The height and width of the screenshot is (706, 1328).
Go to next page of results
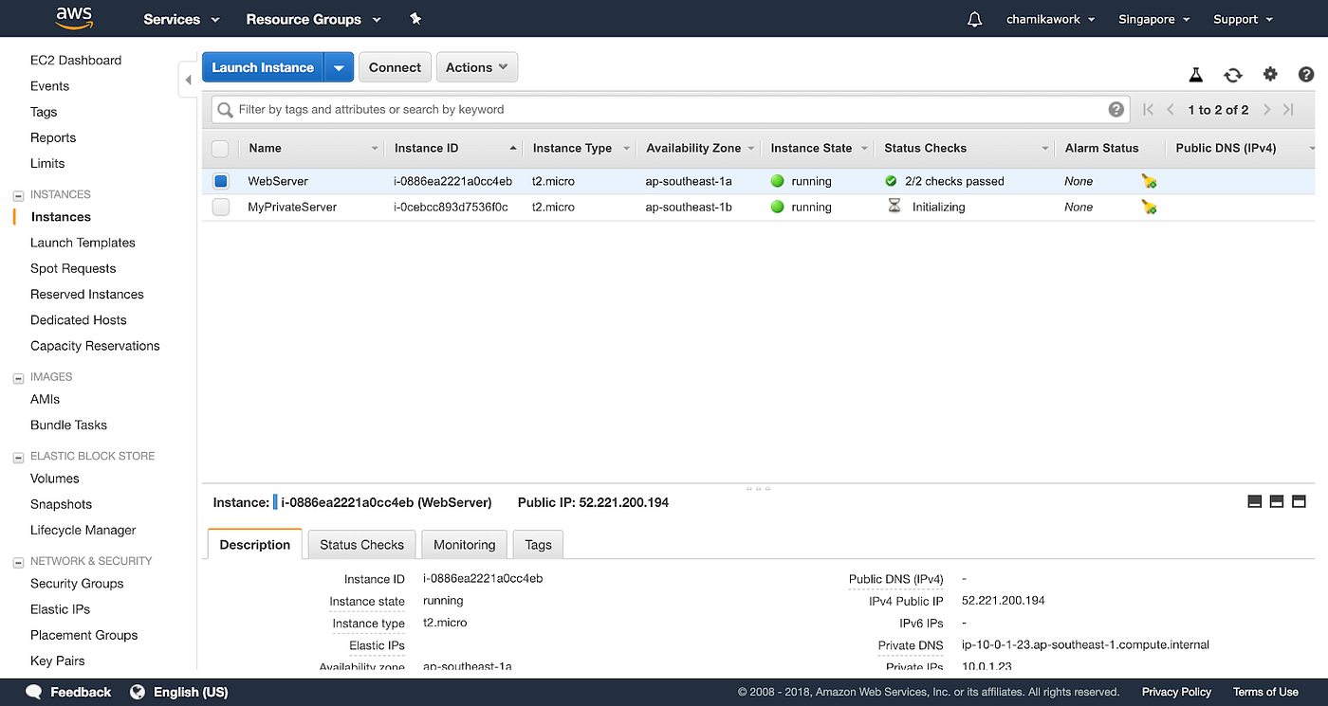click(x=1266, y=110)
